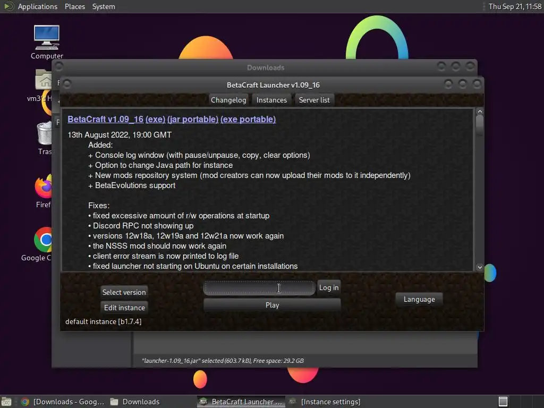Click 'Console log window' changelog line

199,155
